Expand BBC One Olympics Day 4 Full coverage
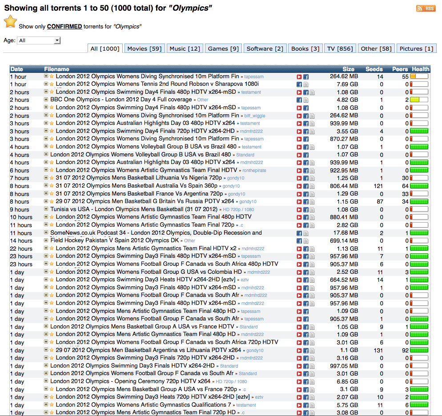Screen dimensions: 442x416 click(x=46, y=100)
